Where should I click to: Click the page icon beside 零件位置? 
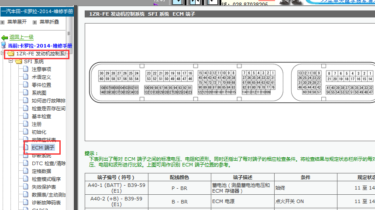tap(26, 85)
